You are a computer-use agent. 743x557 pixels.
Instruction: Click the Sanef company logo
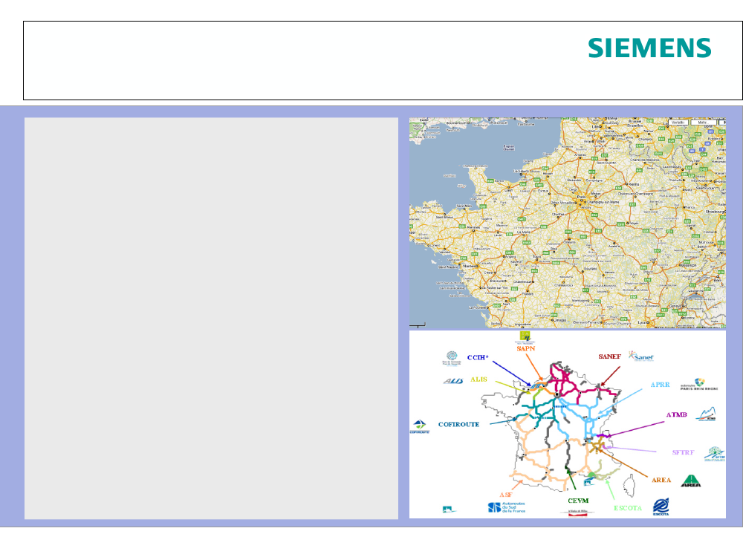(641, 356)
